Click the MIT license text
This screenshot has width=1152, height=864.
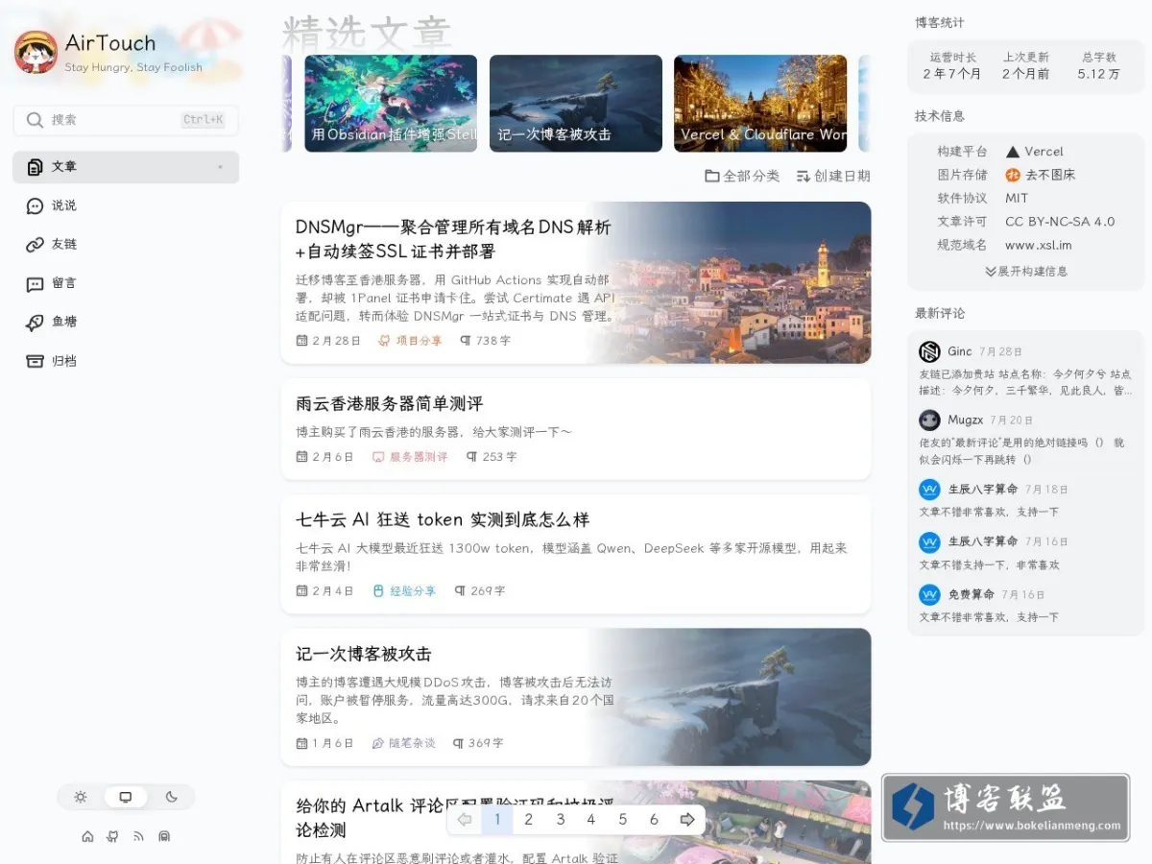click(1017, 198)
